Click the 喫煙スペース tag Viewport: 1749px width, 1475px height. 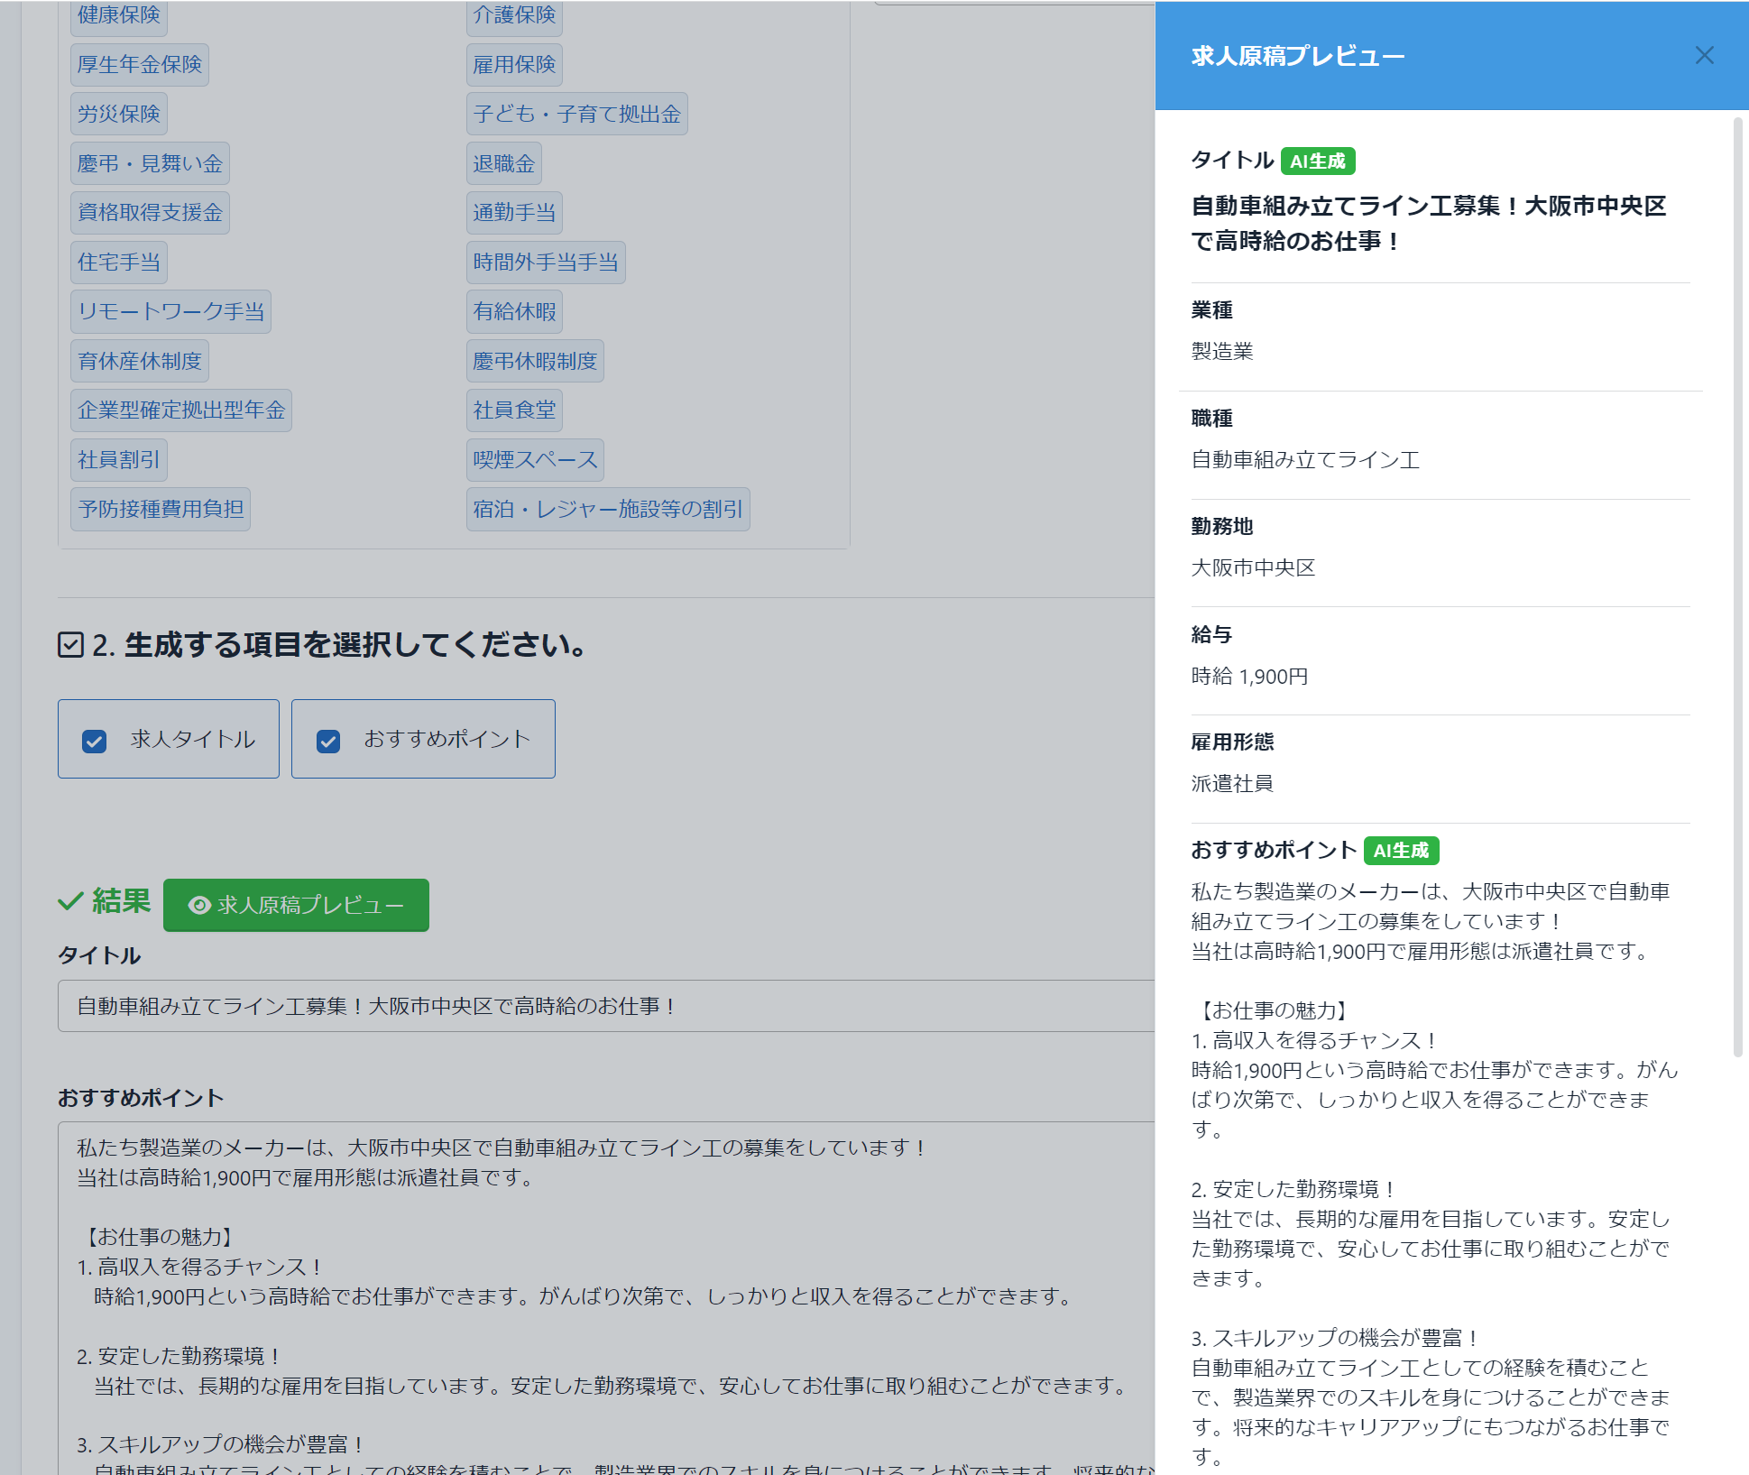[535, 460]
